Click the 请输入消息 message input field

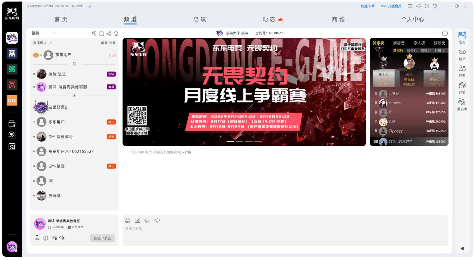(x=285, y=234)
